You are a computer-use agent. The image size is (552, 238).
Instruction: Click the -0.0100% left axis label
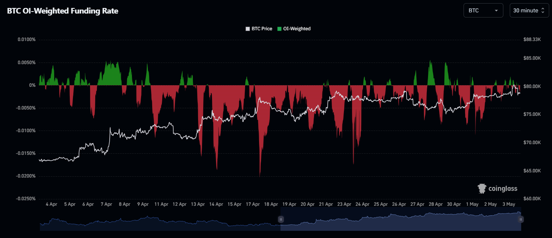point(26,131)
